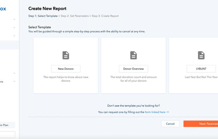Viewport: 218px width, 139px height.
Task: Cancel the report creation
Action: [170, 124]
